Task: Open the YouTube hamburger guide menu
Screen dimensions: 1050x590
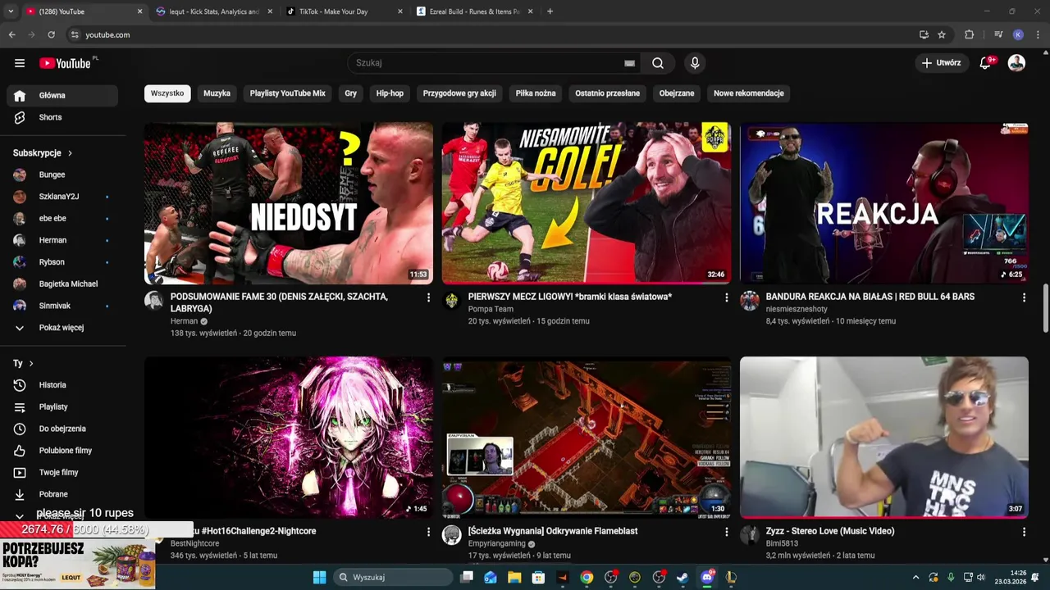Action: [x=20, y=63]
